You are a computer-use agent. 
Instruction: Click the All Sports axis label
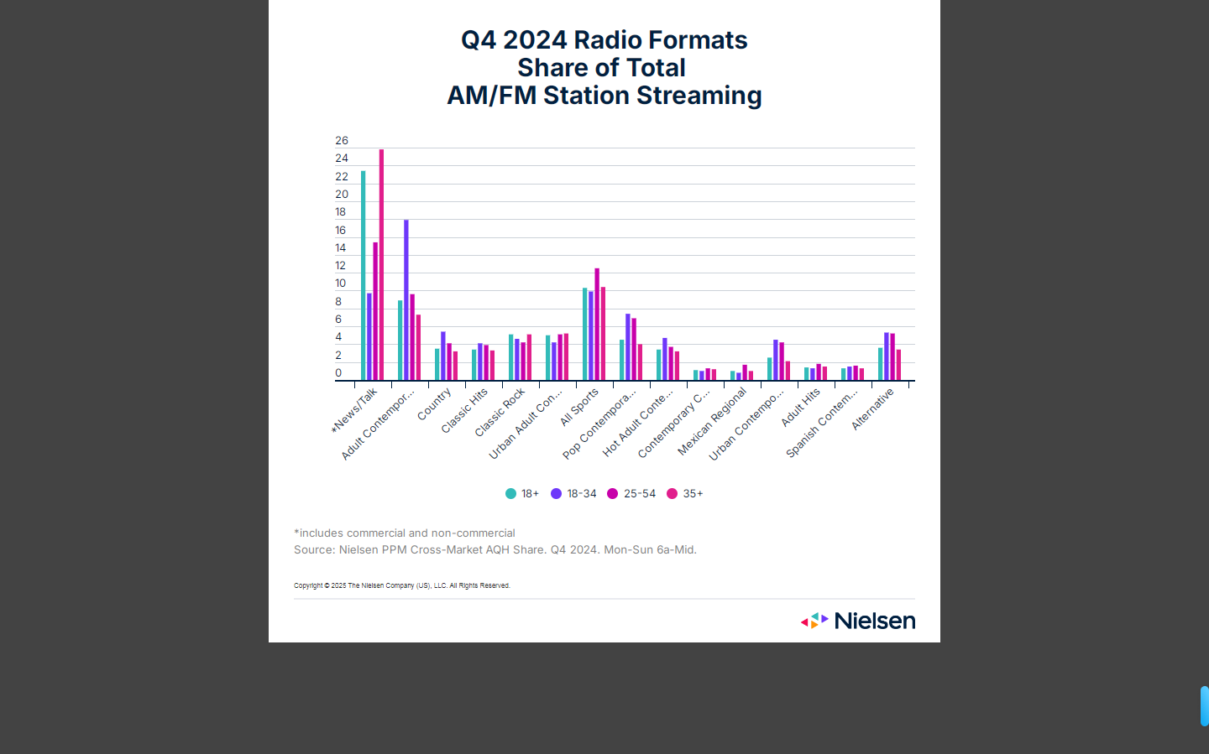click(x=579, y=407)
